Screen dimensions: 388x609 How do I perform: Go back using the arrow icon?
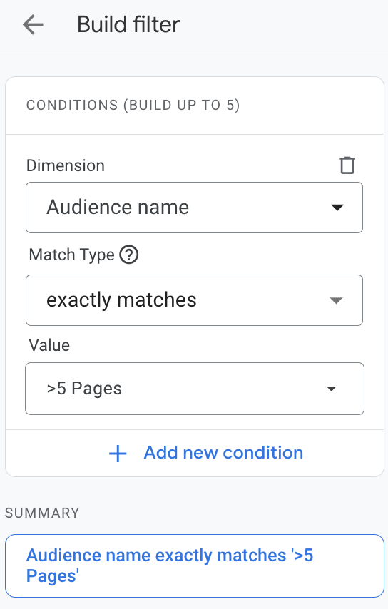click(x=33, y=24)
